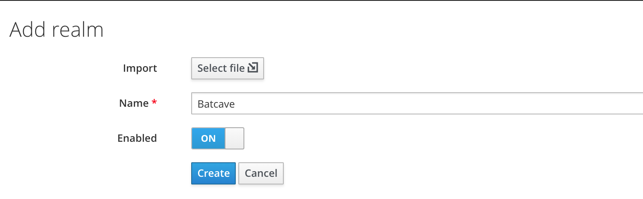Viewport: 643px width, 199px height.
Task: Dismiss the form using the Cancel button
Action: coord(261,173)
